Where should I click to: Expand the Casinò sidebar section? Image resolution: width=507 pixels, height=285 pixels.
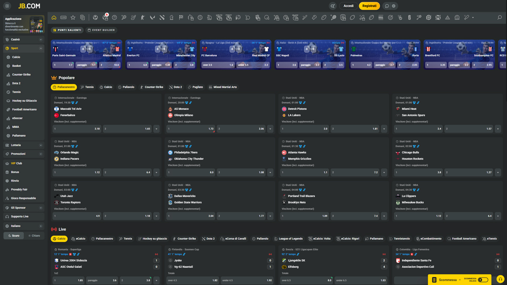pyautogui.click(x=24, y=39)
